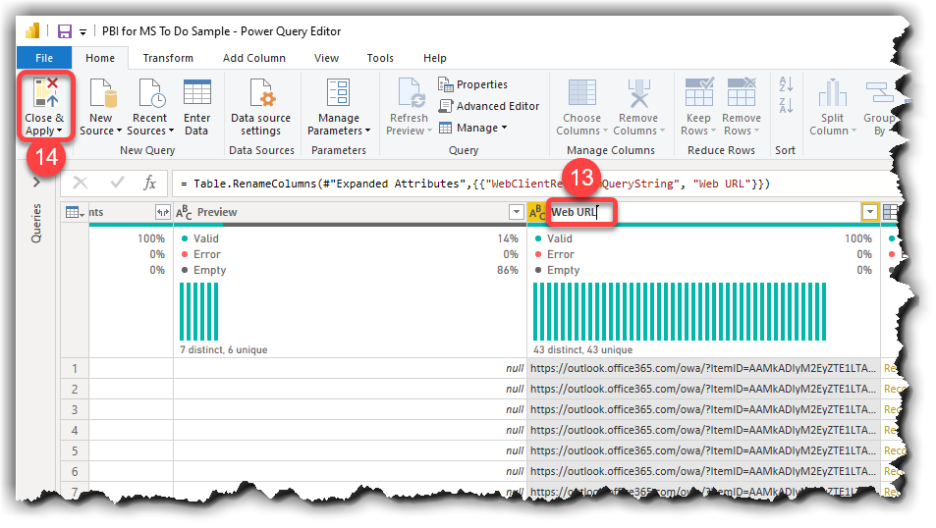Click the Web URL column ABC type icon
936x528 pixels.
536,212
